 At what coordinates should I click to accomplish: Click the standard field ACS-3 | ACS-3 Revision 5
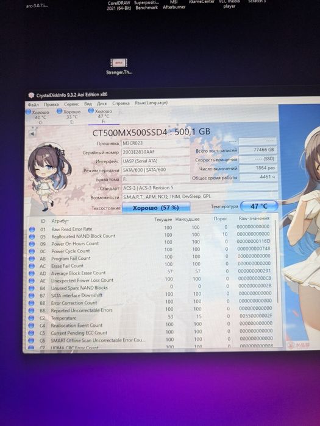[x=199, y=187]
